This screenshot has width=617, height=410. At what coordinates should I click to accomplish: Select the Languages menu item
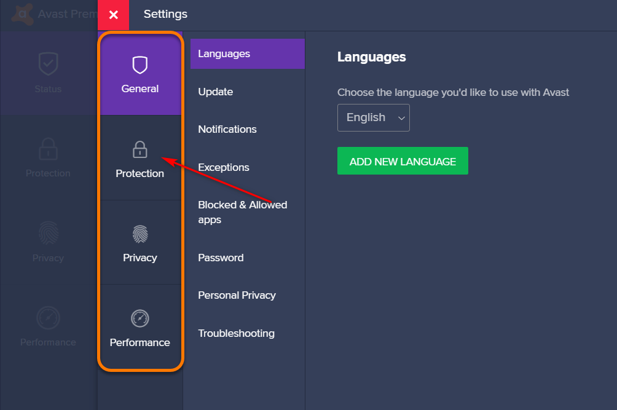(x=224, y=53)
